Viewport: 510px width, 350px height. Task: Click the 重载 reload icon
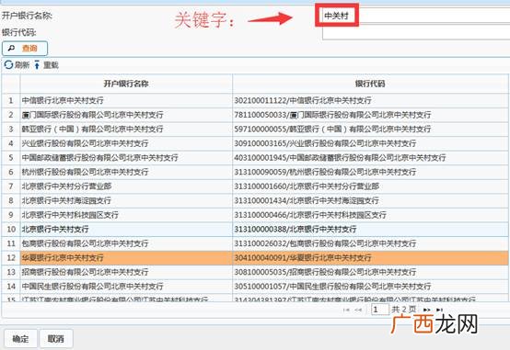click(x=37, y=65)
